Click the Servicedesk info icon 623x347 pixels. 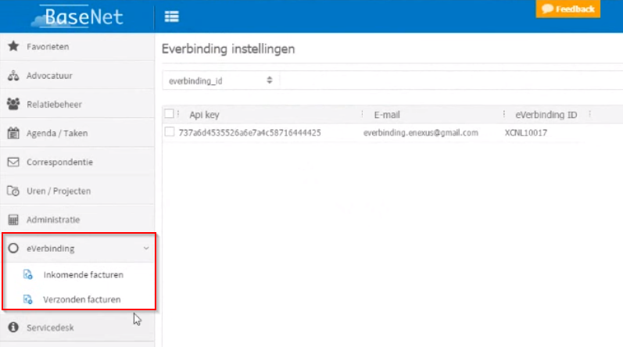(x=13, y=327)
